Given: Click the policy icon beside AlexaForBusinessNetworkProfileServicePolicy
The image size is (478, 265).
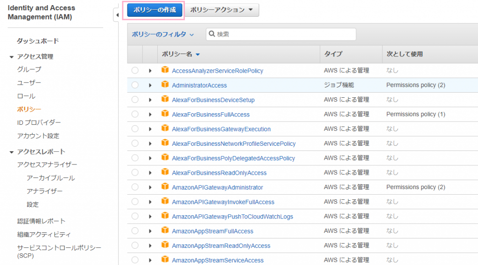Looking at the screenshot, I should (165, 143).
